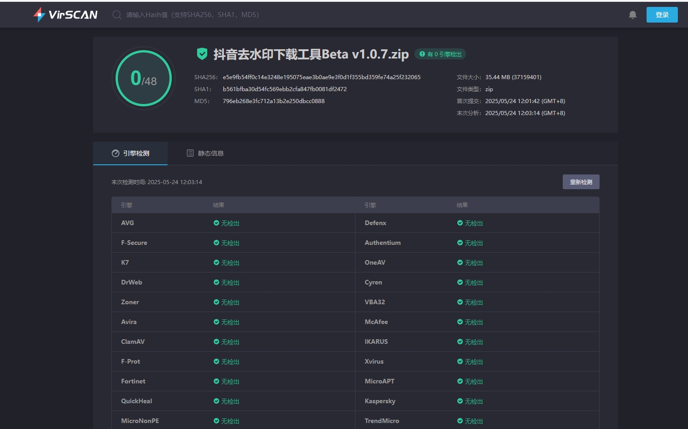The image size is (688, 429).
Task: Select the DrWeb engine name
Action: click(x=132, y=282)
